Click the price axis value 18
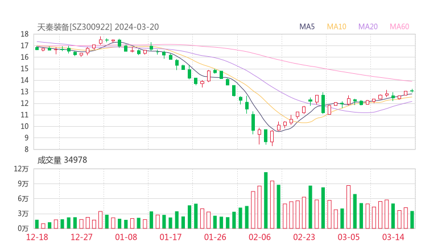 (24, 34)
